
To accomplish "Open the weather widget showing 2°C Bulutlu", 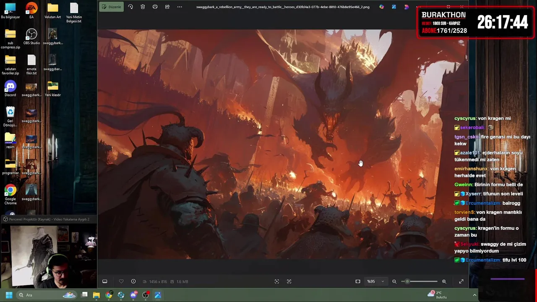I will 438,295.
